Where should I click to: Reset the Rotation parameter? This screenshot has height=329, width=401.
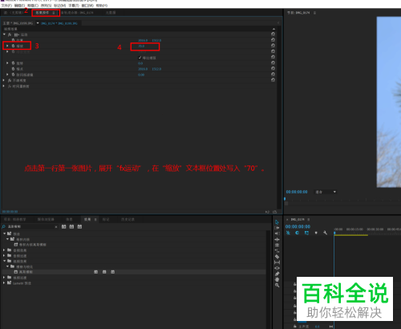pyautogui.click(x=273, y=63)
